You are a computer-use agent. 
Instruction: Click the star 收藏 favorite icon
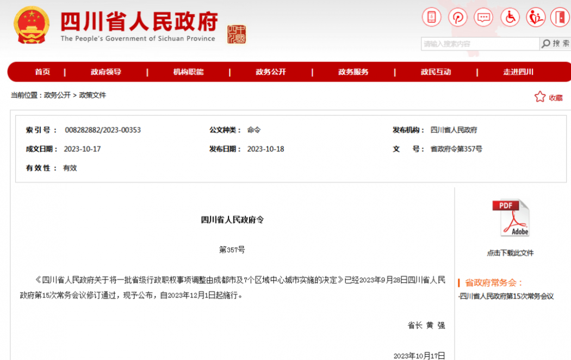coord(539,97)
